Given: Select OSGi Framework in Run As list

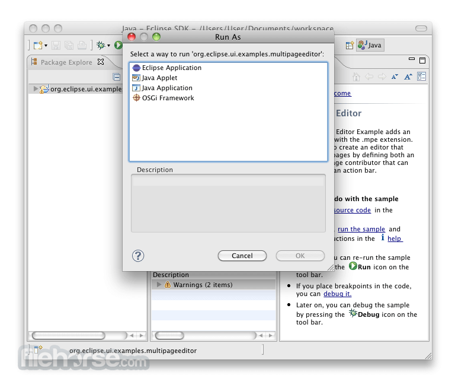Looking at the screenshot, I should (228, 98).
